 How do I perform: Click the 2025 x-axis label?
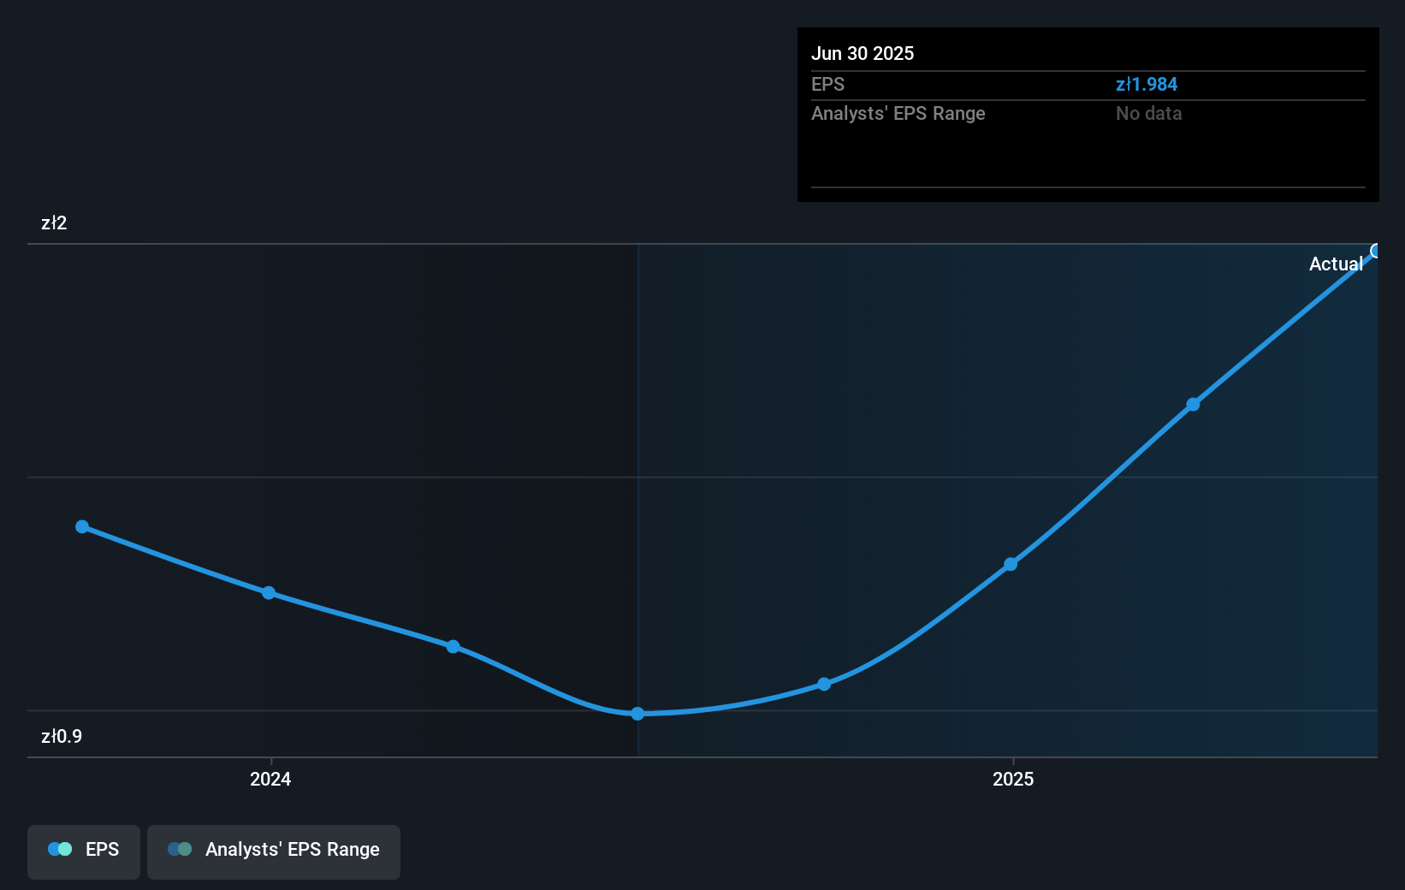pyautogui.click(x=1013, y=779)
